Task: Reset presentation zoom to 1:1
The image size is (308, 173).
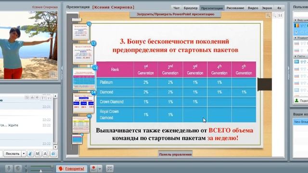Action: (x=280, y=15)
